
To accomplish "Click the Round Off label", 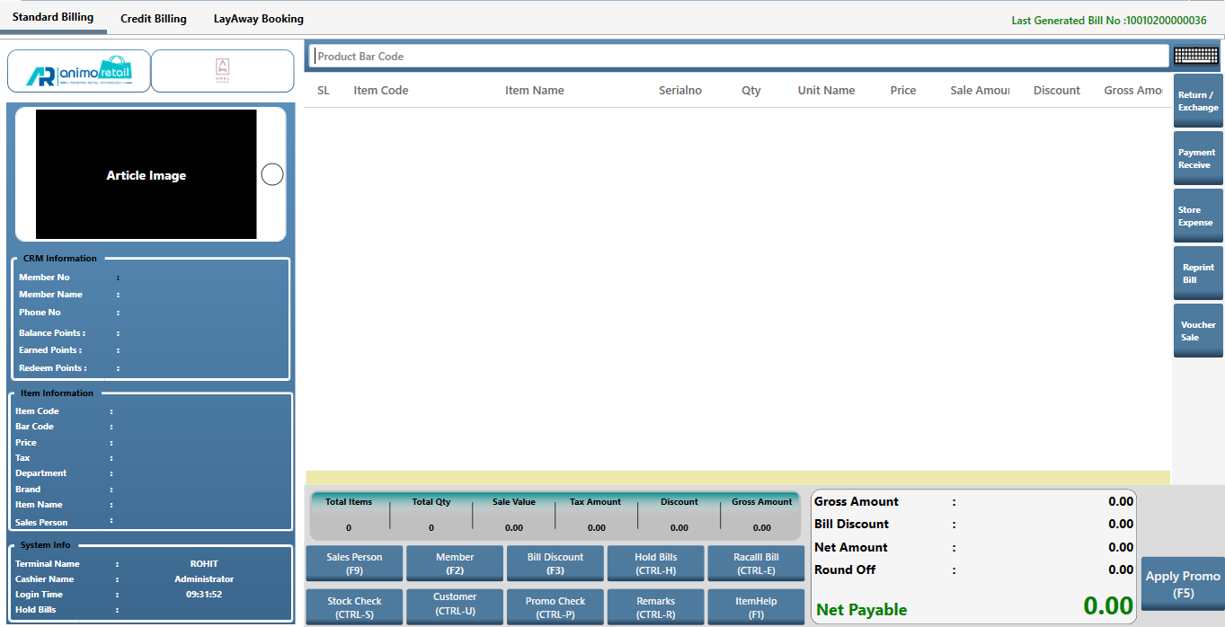I will coord(845,570).
